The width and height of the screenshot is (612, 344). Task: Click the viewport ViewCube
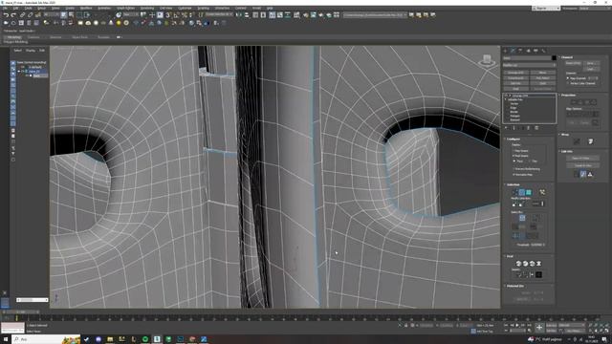tap(487, 60)
